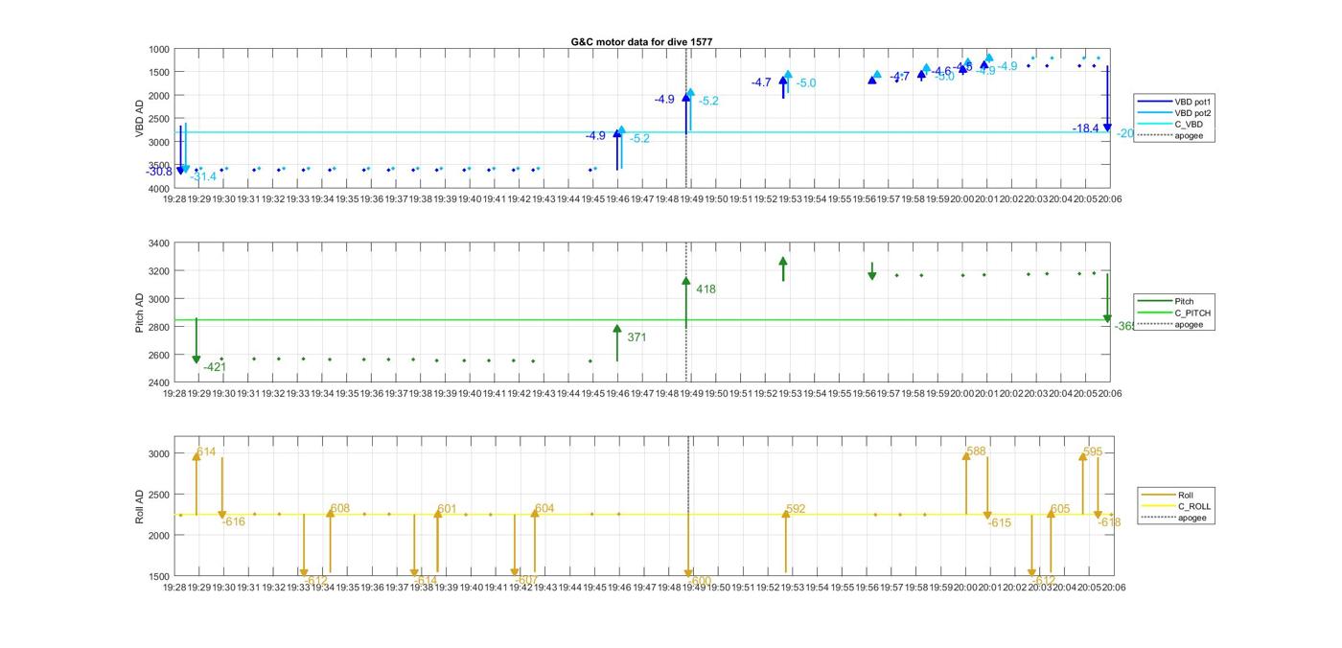The height and width of the screenshot is (648, 1342).
Task: Click the '2800' y-axis tick label
Action: [x=158, y=328]
